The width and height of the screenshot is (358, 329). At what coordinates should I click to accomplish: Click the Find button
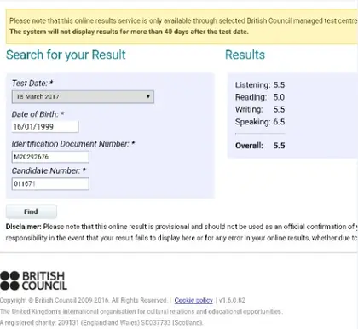coord(32,211)
